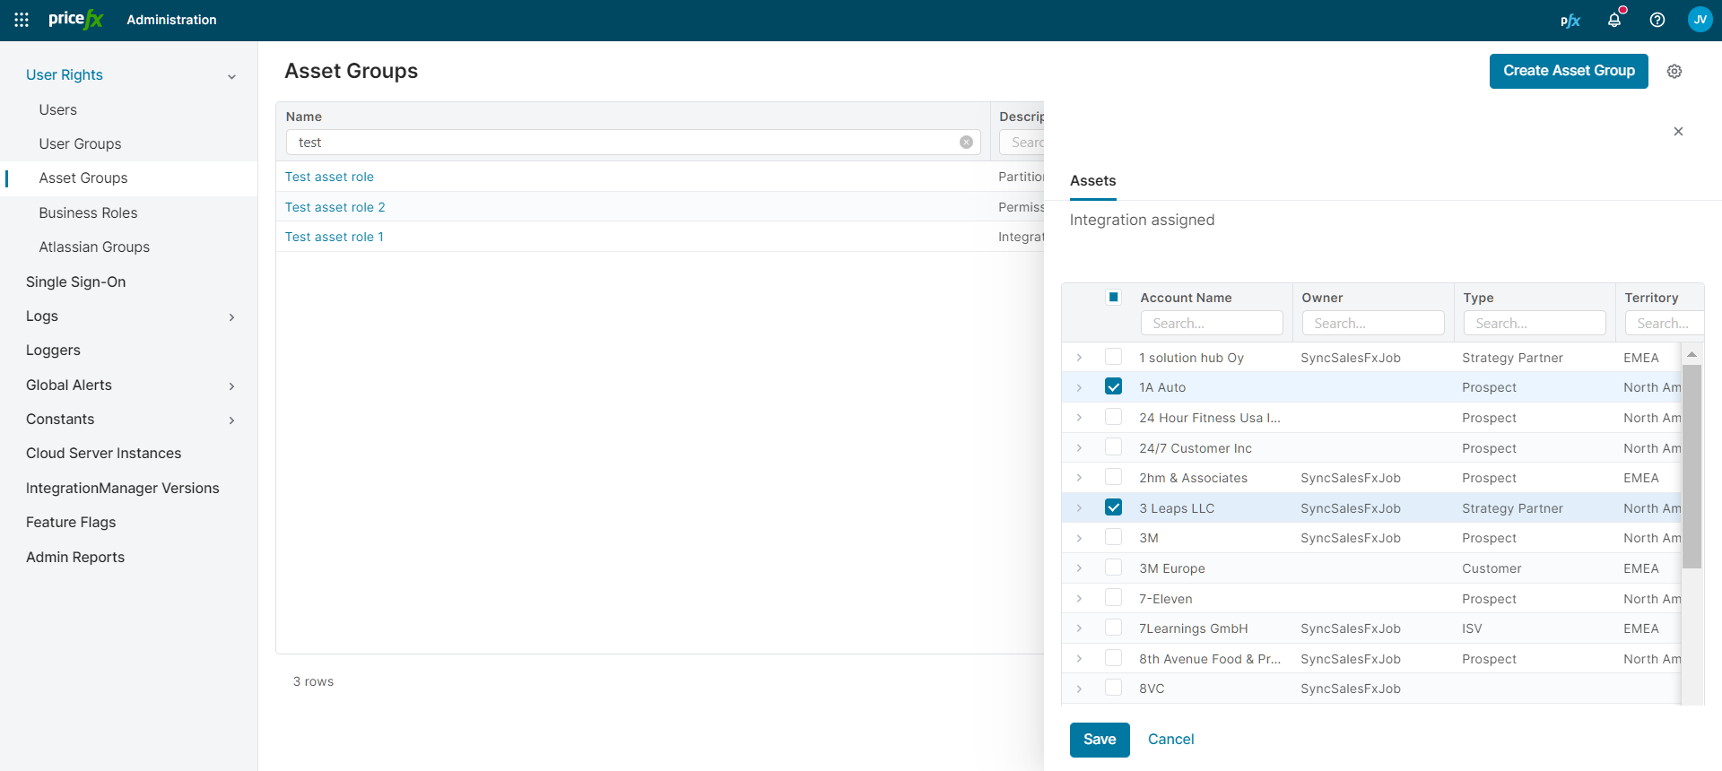Open the Test asset role 2 link
The width and height of the screenshot is (1722, 771).
335,207
